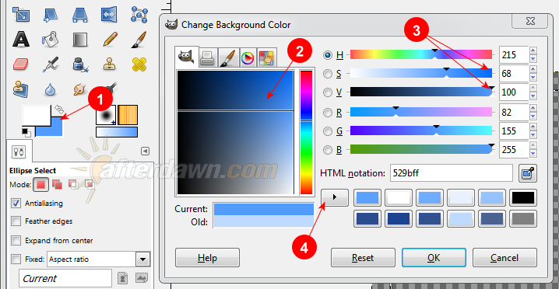
Task: Set selection mode to Add
Action: pos(57,184)
